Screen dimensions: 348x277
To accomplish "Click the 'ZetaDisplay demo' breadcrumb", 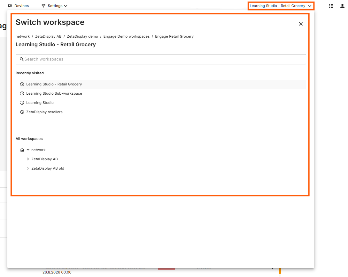I will tap(82, 36).
